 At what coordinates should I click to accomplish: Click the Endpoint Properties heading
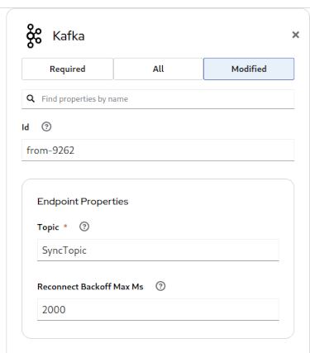(x=83, y=202)
